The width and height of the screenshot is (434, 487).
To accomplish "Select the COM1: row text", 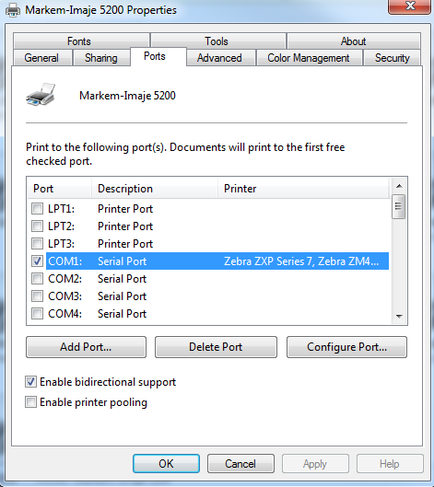I will (x=65, y=261).
